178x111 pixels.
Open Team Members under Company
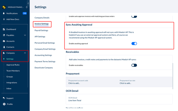13,71
